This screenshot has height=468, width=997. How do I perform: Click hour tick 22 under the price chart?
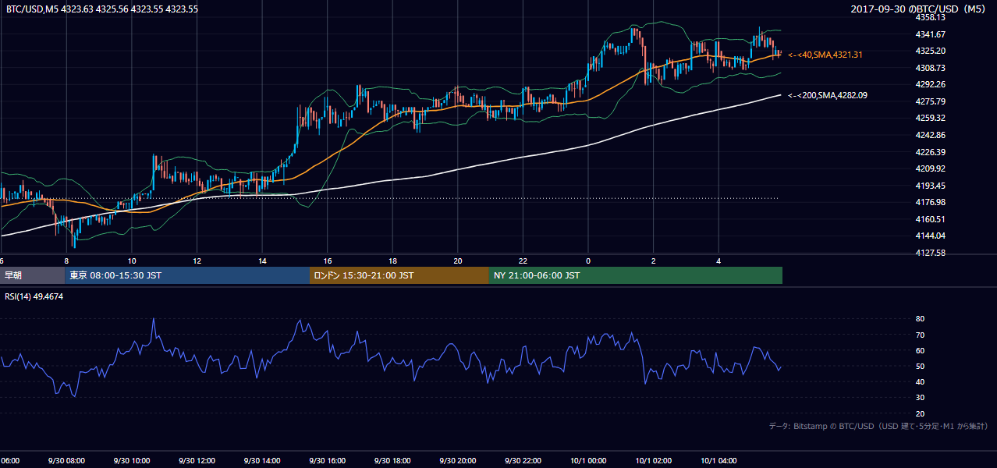[x=523, y=261]
